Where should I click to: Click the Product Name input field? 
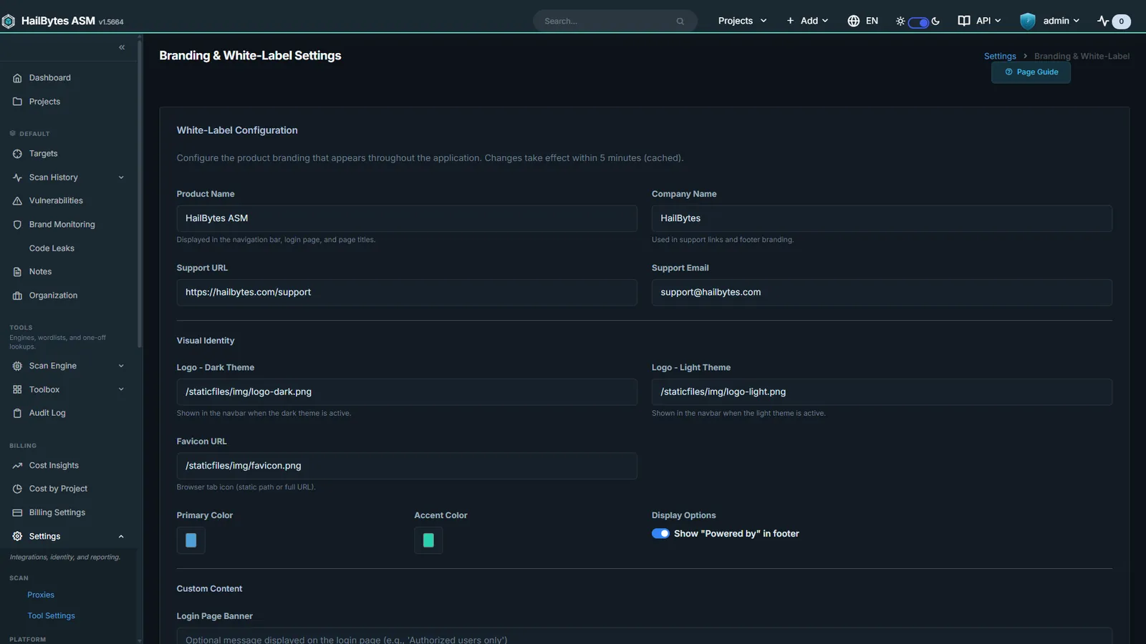point(407,218)
